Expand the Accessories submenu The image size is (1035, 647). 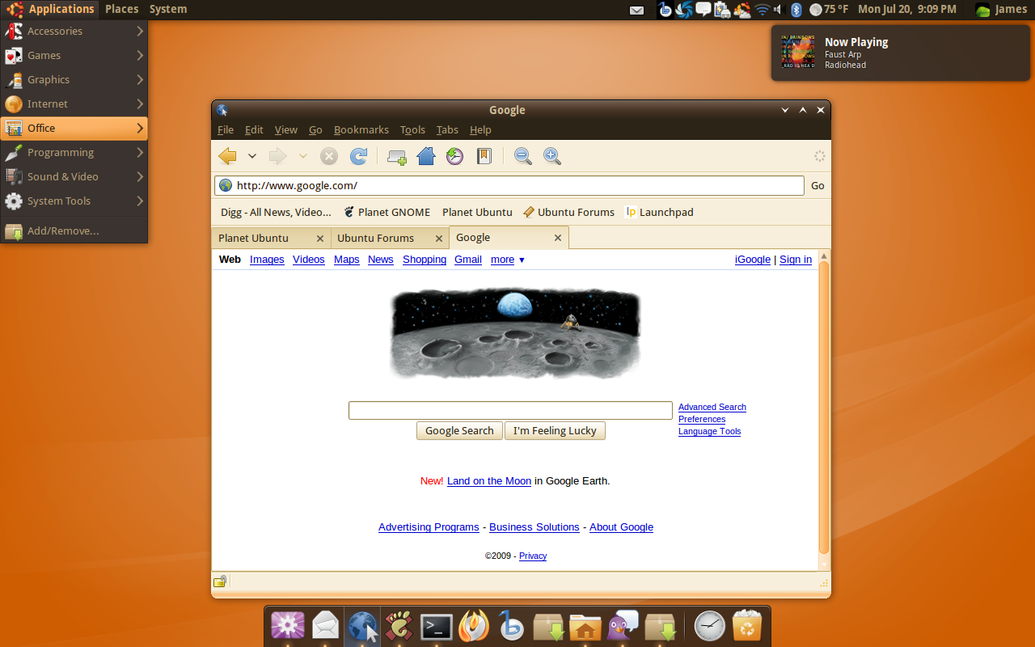pyautogui.click(x=74, y=31)
